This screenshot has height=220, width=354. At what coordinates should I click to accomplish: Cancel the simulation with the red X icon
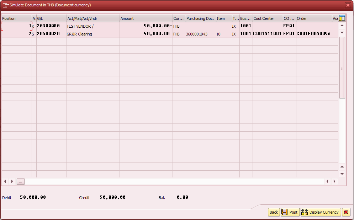(x=346, y=212)
